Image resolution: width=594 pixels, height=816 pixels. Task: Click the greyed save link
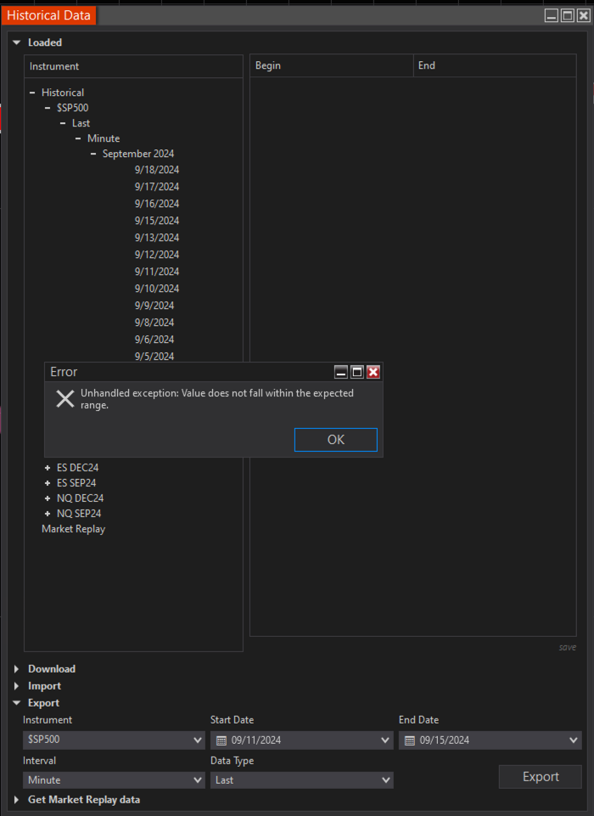568,647
